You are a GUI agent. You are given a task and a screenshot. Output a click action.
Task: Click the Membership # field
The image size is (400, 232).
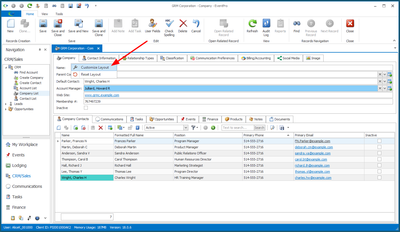238,101
